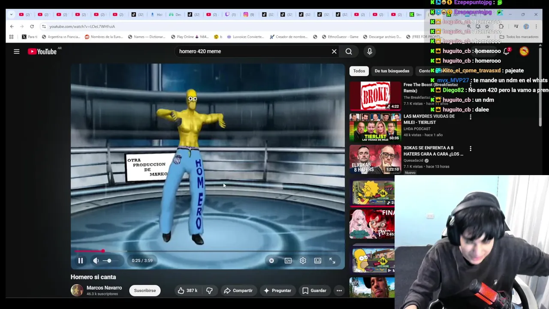Open options for Las Mayores Viudas video

471,117
